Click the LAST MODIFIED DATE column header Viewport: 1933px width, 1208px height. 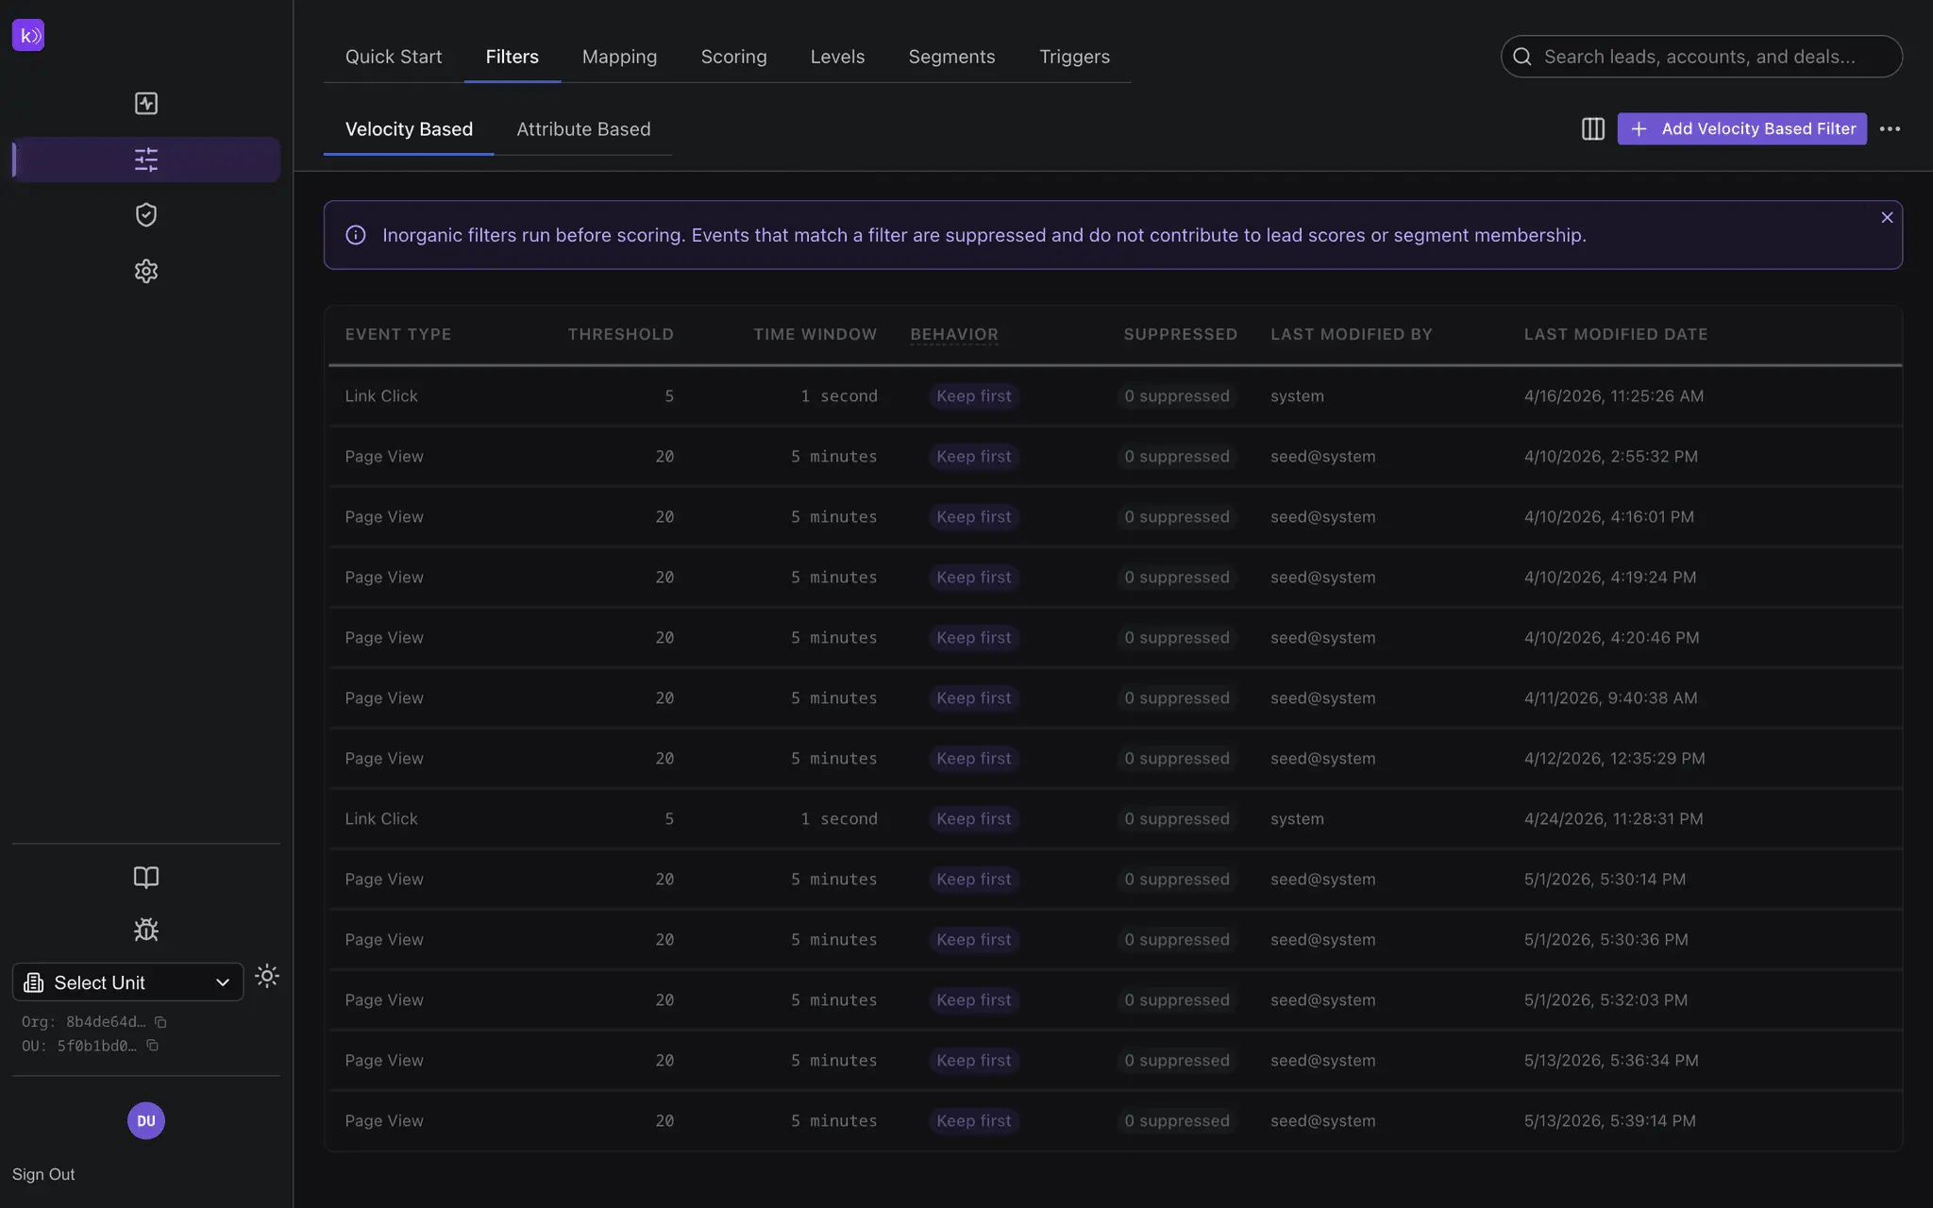[x=1616, y=334]
